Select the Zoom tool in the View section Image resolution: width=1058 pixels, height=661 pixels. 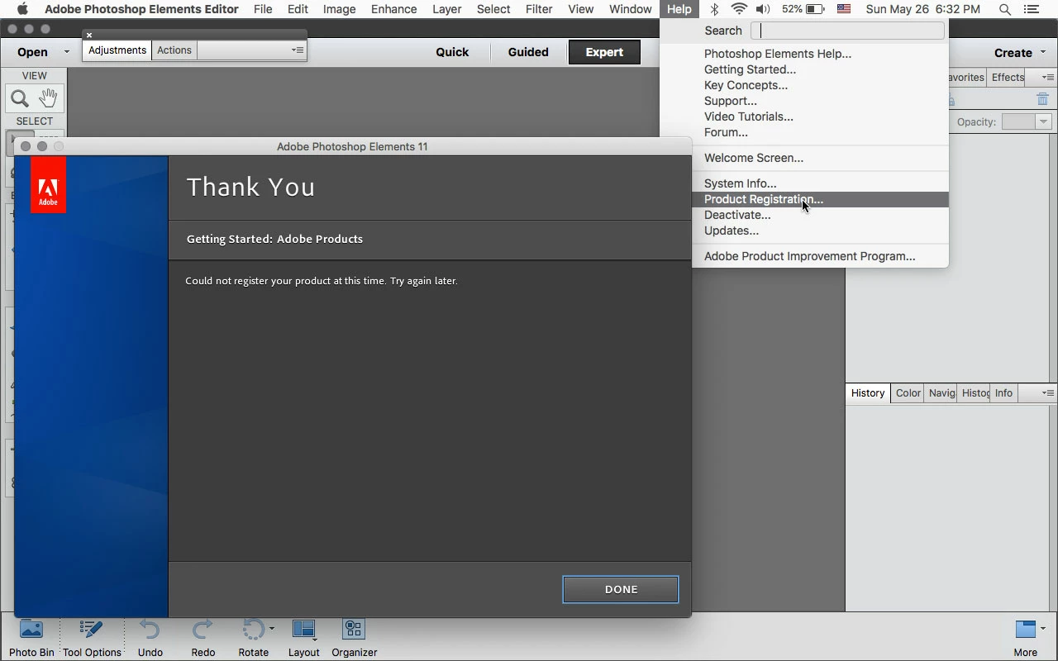20,98
